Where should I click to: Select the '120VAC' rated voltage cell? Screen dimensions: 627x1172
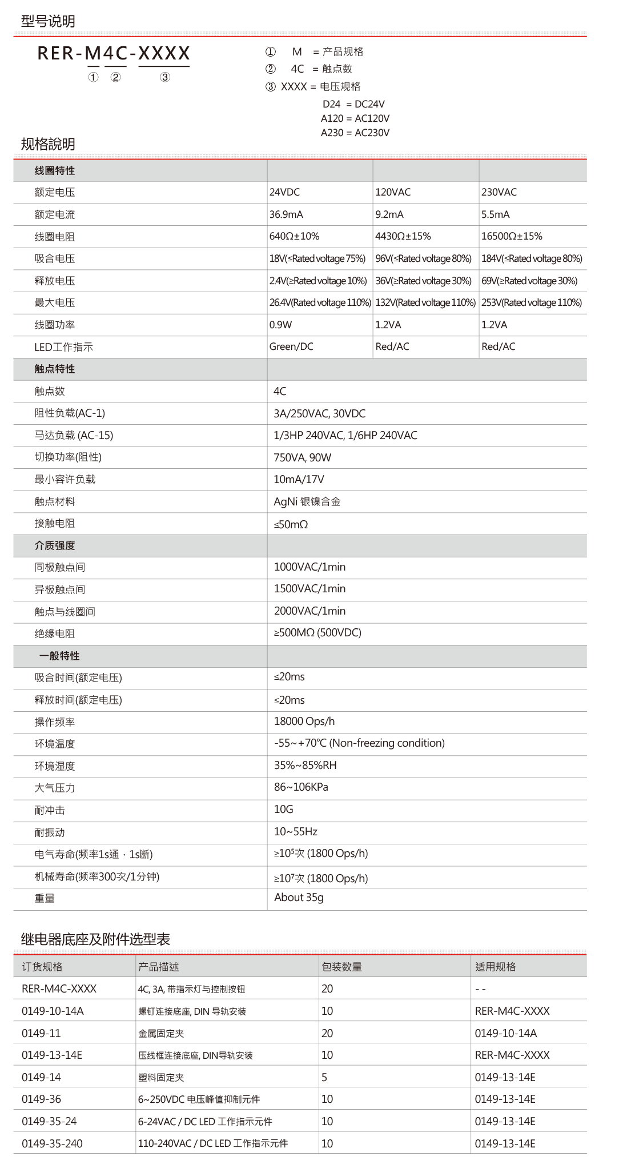(x=393, y=192)
